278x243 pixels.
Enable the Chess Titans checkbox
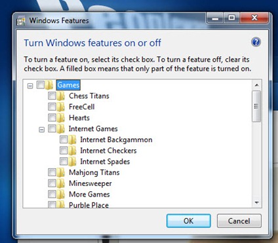(52, 96)
